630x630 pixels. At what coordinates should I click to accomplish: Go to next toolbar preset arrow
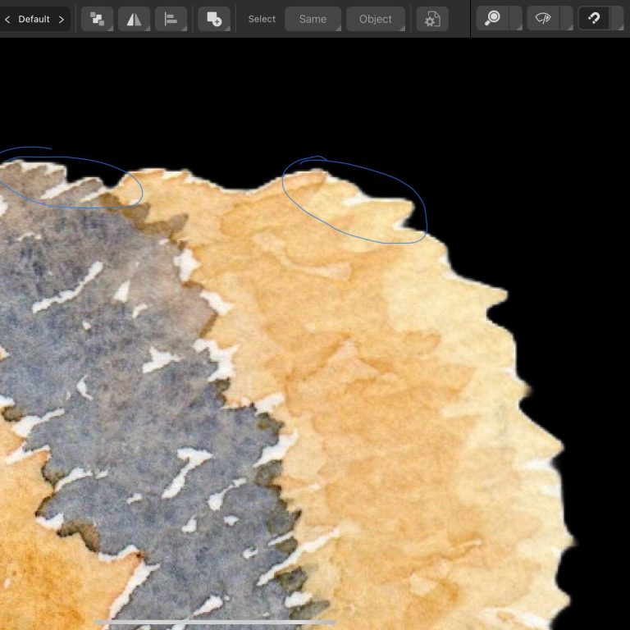[x=61, y=20]
